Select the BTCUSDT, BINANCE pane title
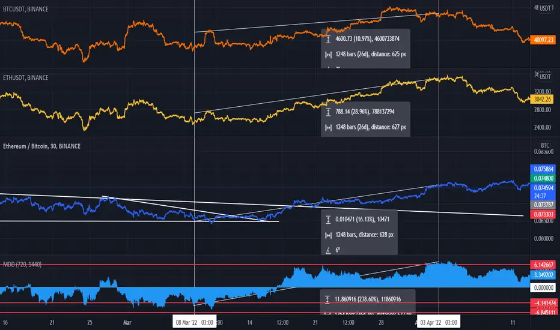The height and width of the screenshot is (330, 560). pyautogui.click(x=26, y=9)
